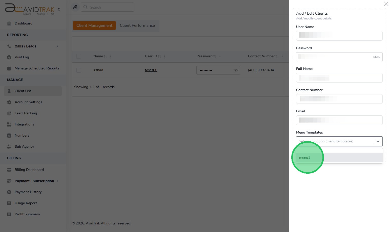
Task: Go to Account Settings
Action: pyautogui.click(x=28, y=102)
